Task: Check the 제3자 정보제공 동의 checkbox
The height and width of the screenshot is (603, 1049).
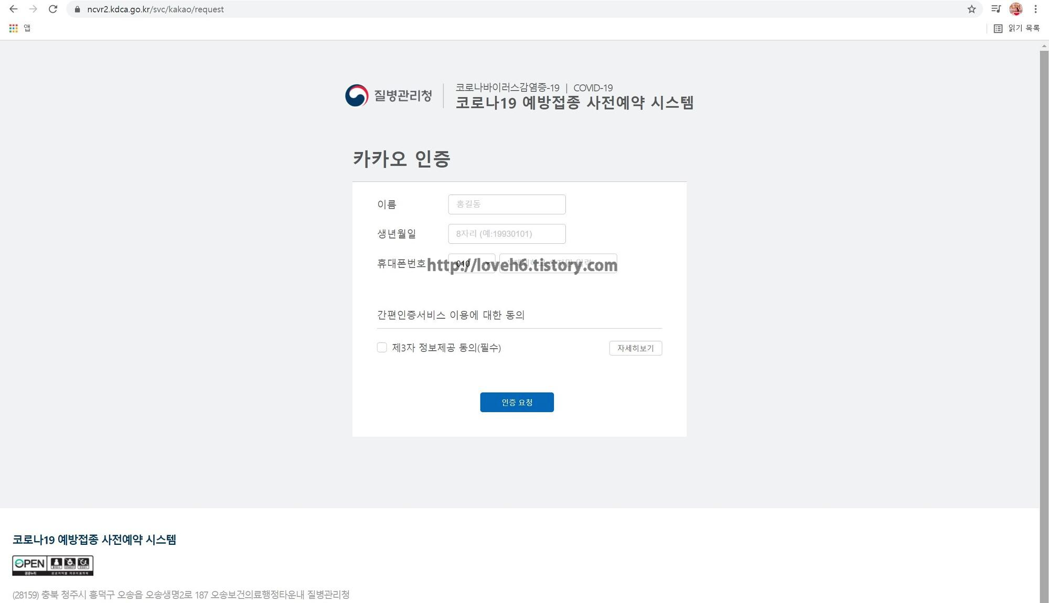Action: coord(382,347)
